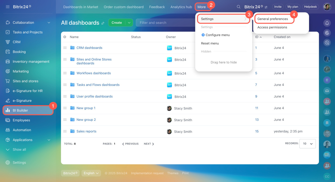
Task: Click the Implementation request footer link
Action: pyautogui.click(x=147, y=173)
